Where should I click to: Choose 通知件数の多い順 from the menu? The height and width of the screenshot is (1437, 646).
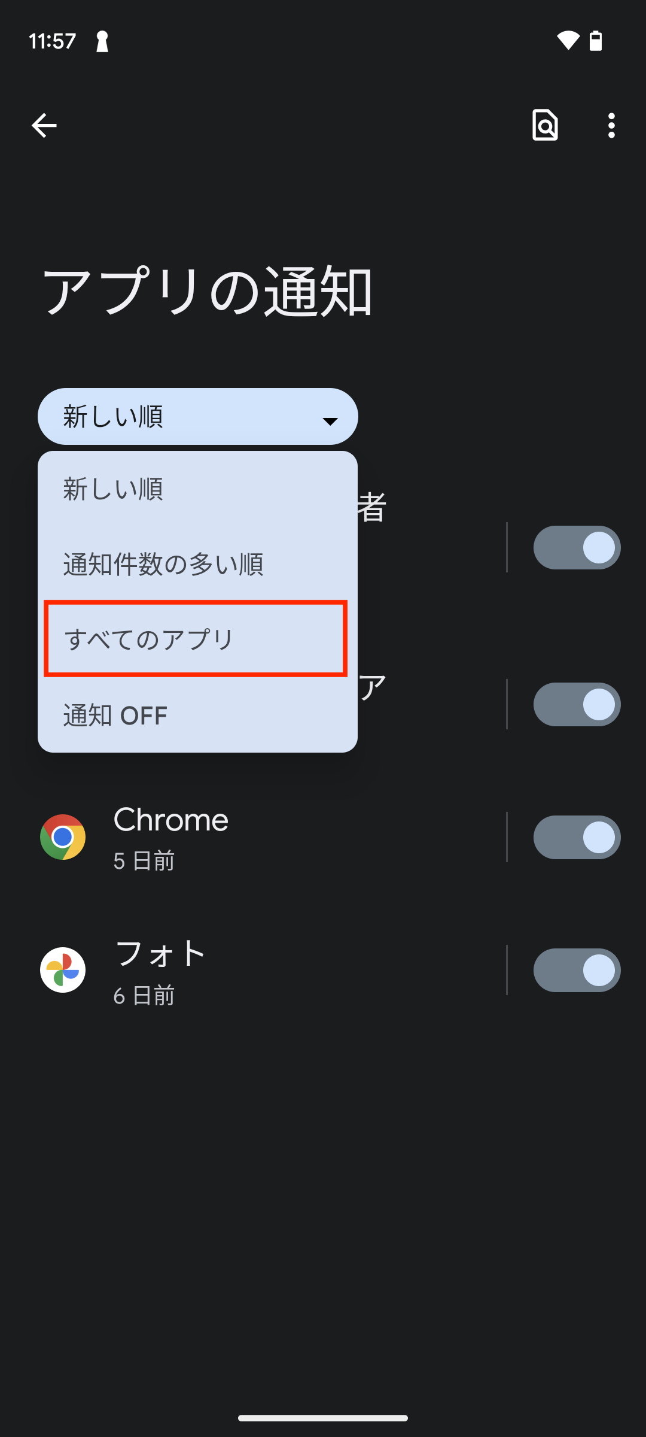point(163,564)
